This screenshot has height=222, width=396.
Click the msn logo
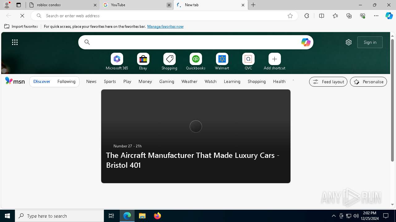[15, 81]
